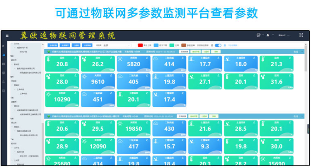Open the four-squares grid icon in sidebar
311x168 pixels.
3,64
